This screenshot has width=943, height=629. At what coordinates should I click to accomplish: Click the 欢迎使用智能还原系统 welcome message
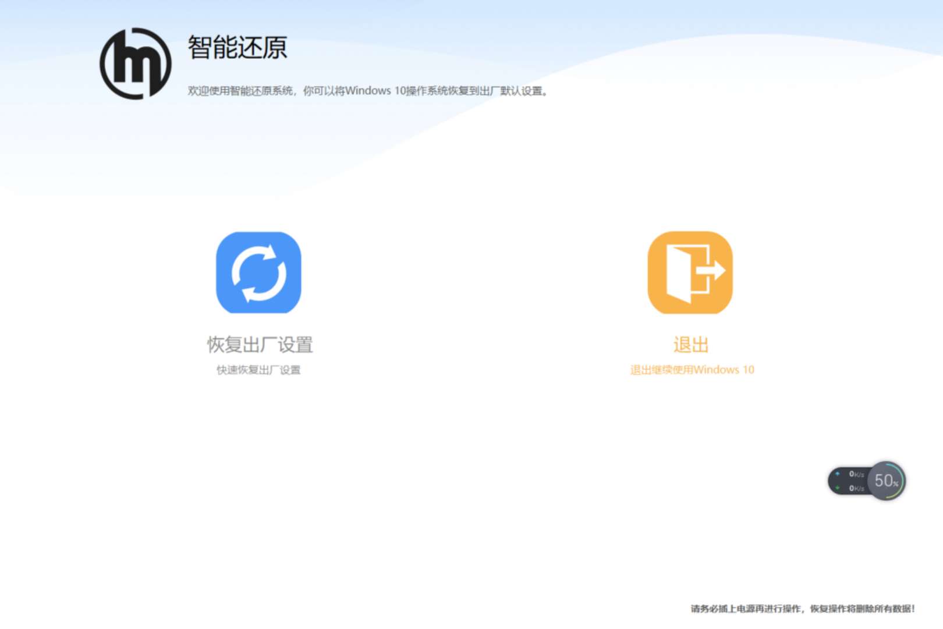tap(240, 91)
